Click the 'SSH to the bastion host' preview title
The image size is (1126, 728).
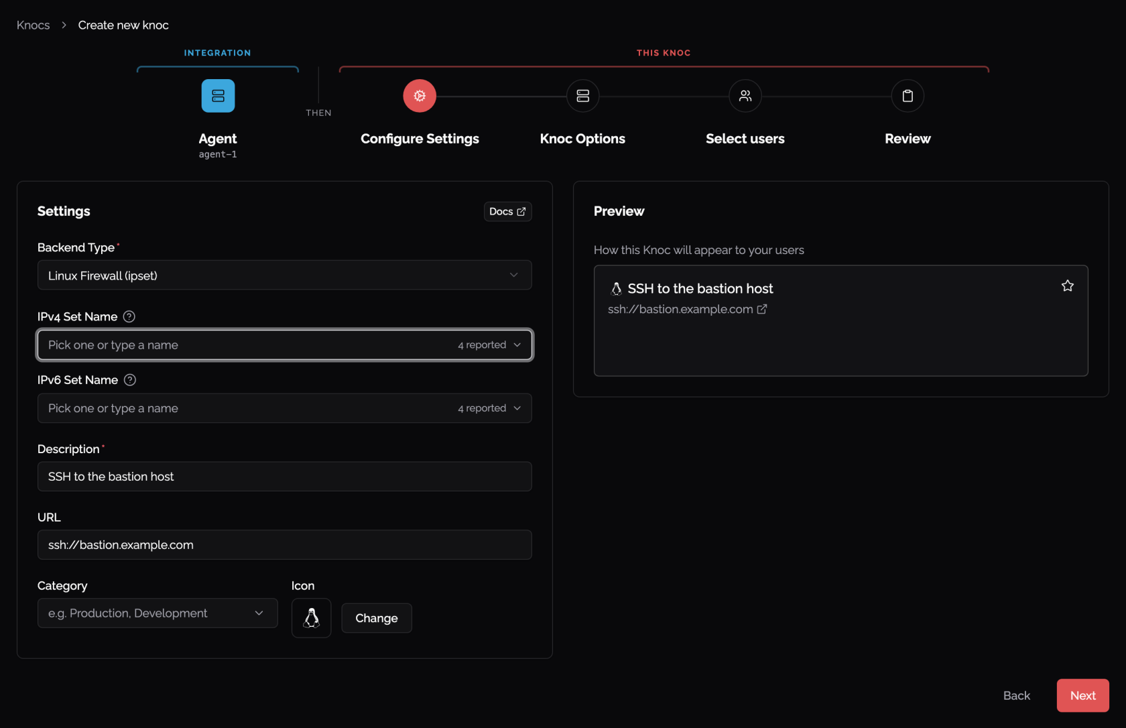700,289
